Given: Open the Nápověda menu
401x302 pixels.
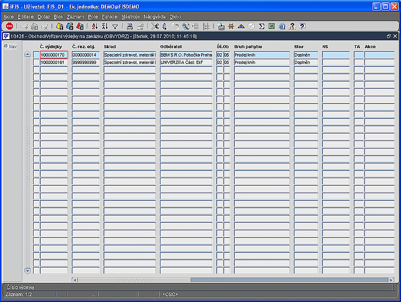Looking at the screenshot, I should tap(154, 17).
